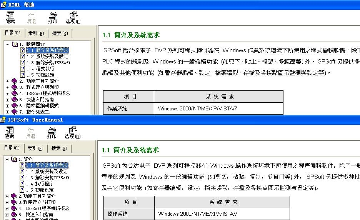Screen dimensions: 360x220
Task: Switch to 搜索 tab in ISPSoft UserManual window
Action: (59, 148)
